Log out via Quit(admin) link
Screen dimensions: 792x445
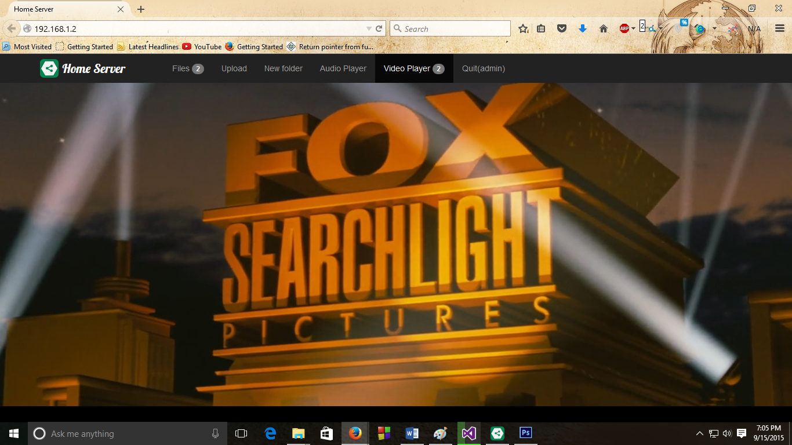(x=484, y=68)
